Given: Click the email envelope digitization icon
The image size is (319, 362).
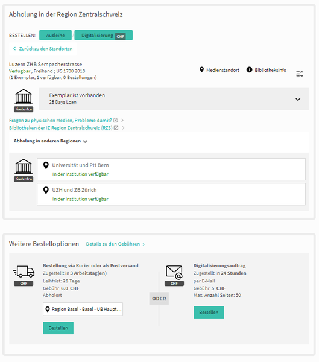Looking at the screenshot, I should coord(174,273).
